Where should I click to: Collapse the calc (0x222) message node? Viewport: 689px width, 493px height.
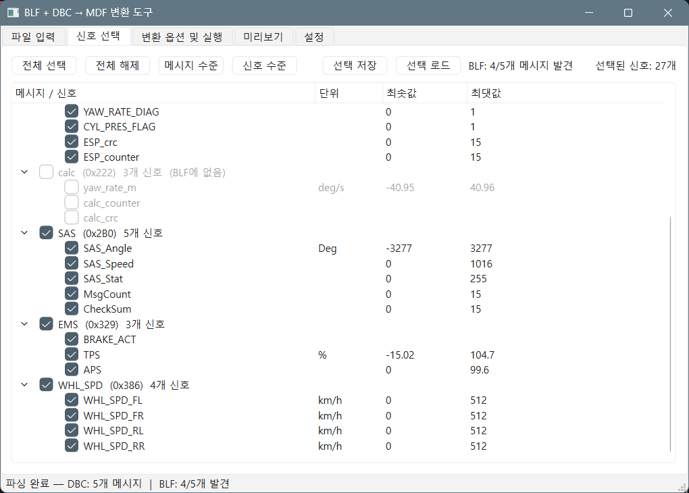tap(24, 172)
